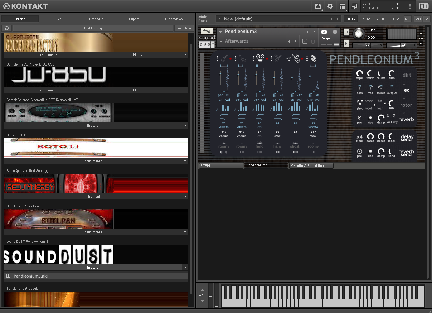Open the Pendleonium3 instrument name dropdown
Screen dimensions: 432x313
click(221, 32)
